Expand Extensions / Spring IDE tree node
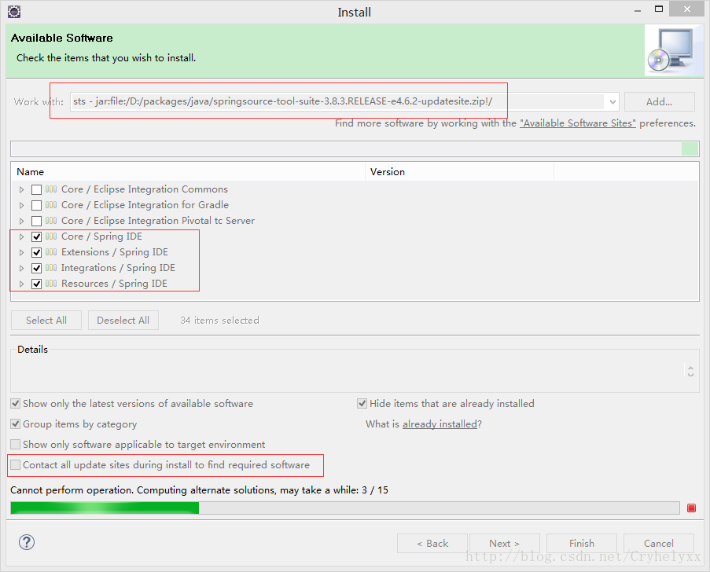This screenshot has width=710, height=572. pyautogui.click(x=21, y=252)
